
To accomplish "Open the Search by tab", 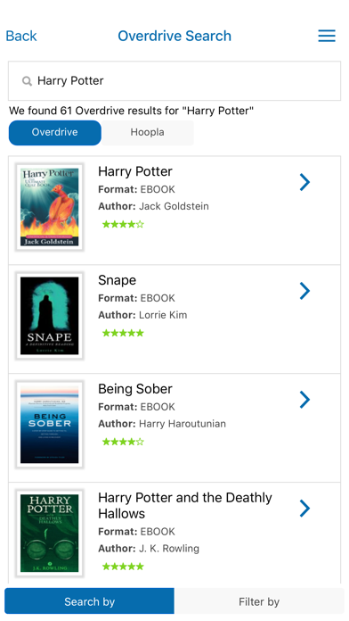I will 89,601.
